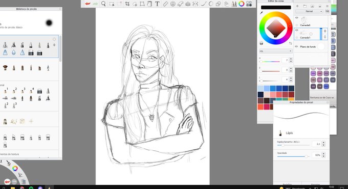Open the Normal blend mode dropdown
348x189 pixels.
tap(309, 11)
